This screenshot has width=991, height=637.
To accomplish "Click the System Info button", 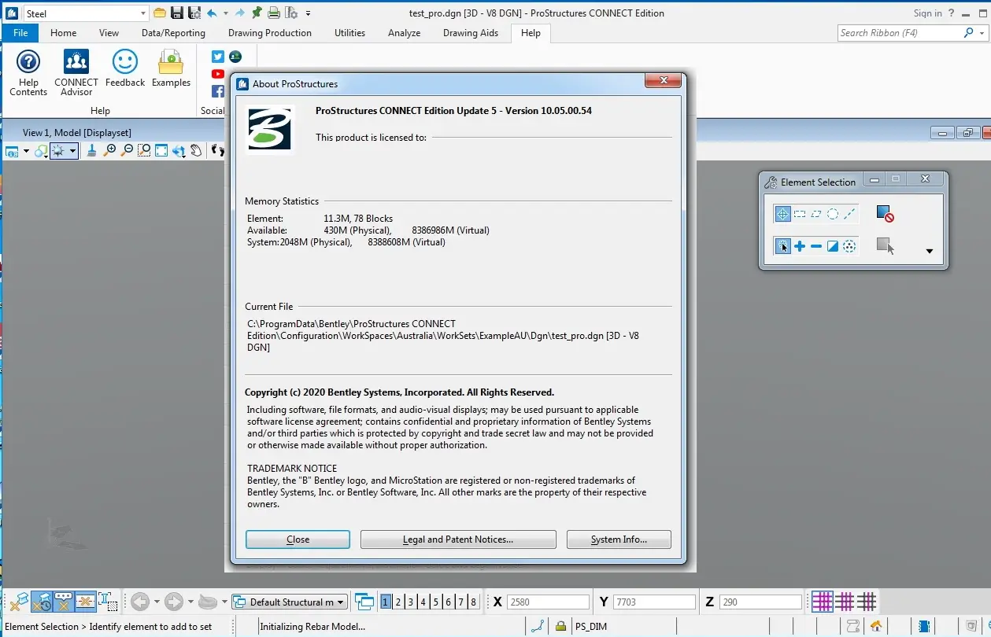I will pyautogui.click(x=619, y=539).
